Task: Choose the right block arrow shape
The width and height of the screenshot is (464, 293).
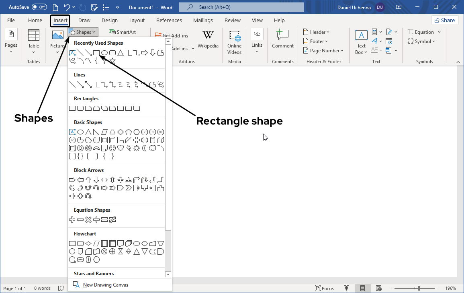Action: [72, 180]
